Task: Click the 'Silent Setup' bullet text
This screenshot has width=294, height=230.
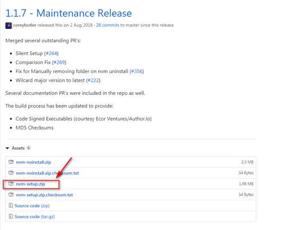Action: [29, 54]
